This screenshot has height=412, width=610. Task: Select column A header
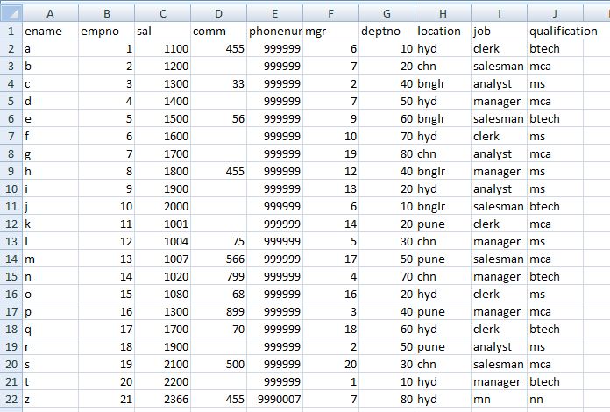click(x=49, y=13)
